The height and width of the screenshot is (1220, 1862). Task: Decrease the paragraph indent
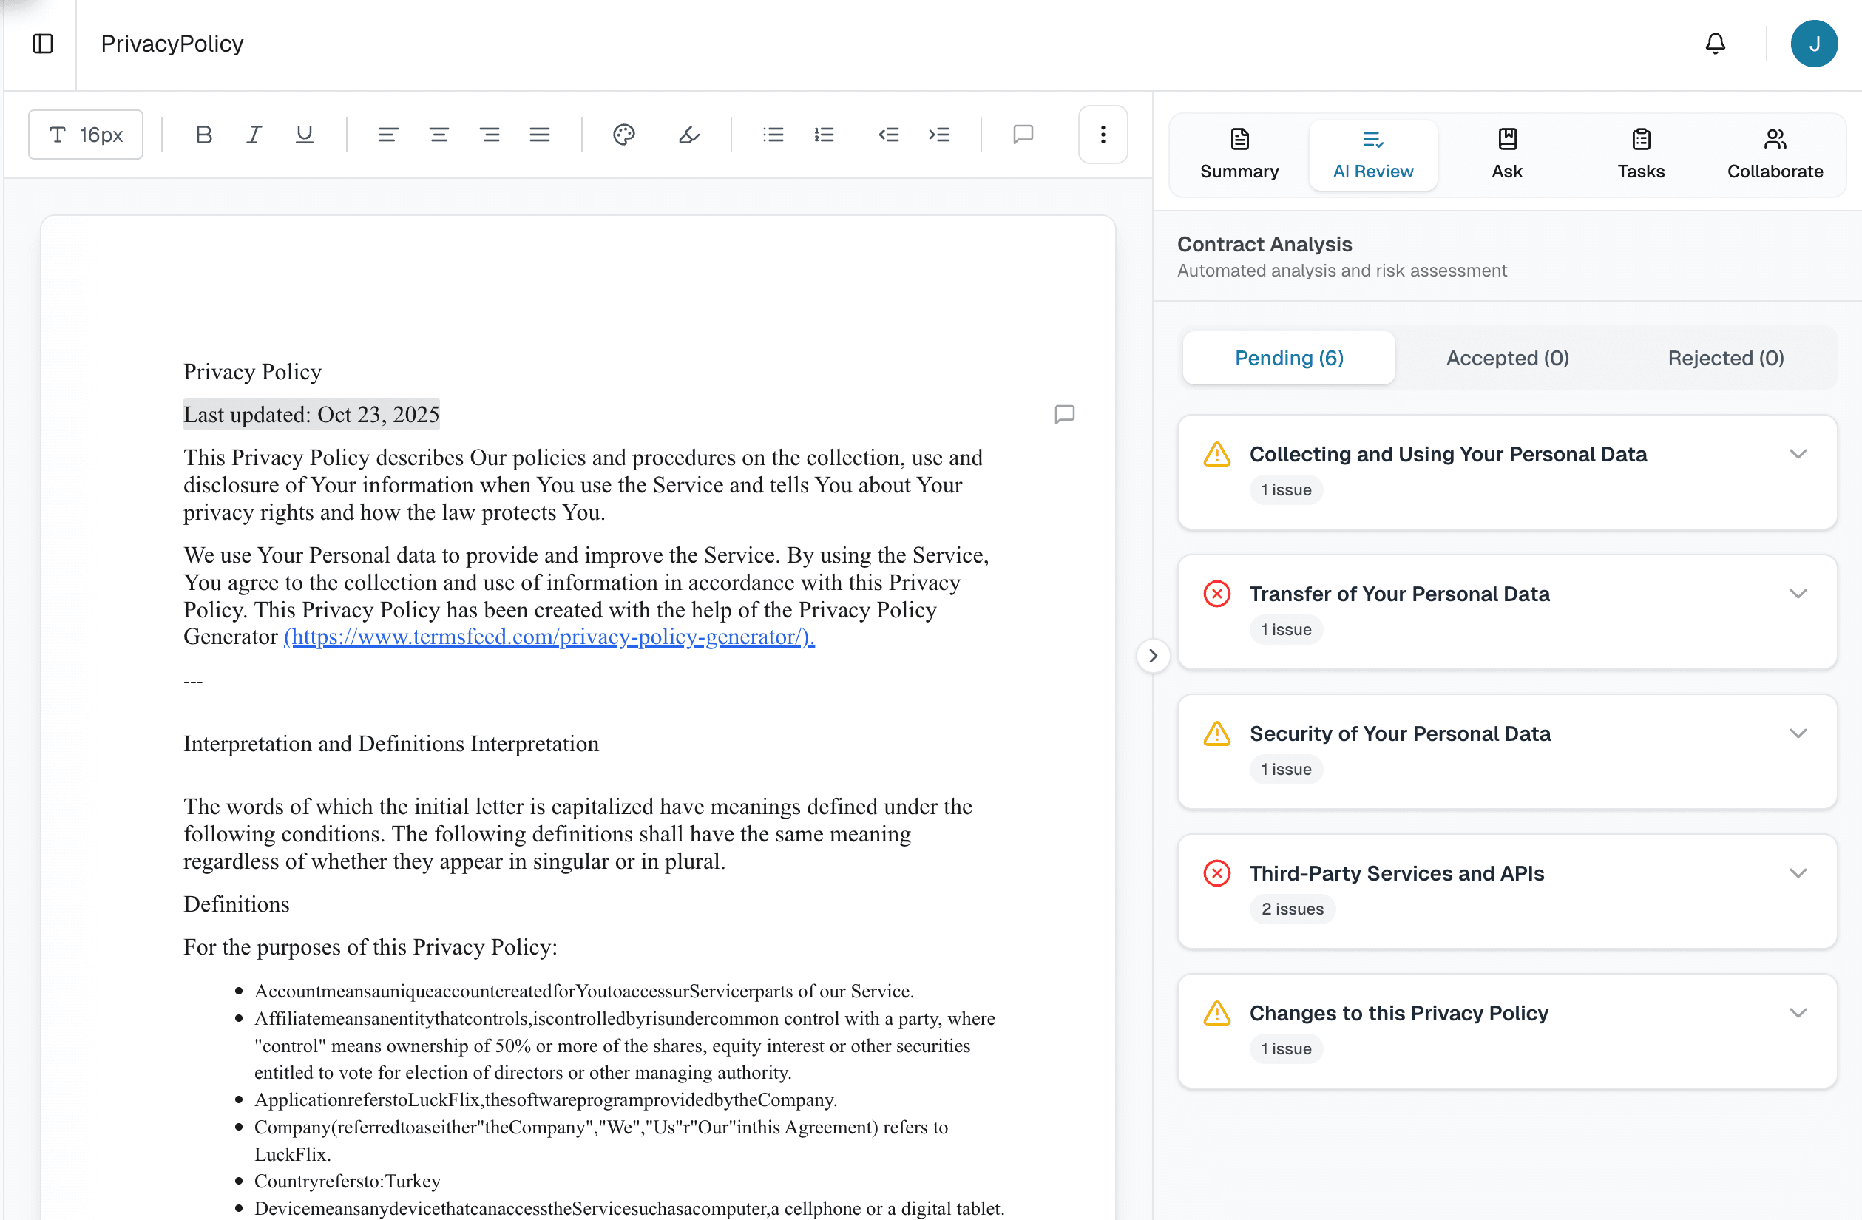(888, 135)
